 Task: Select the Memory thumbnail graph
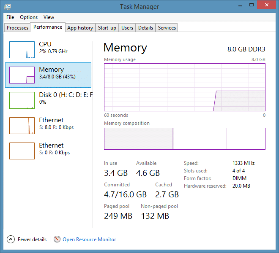[x=22, y=75]
